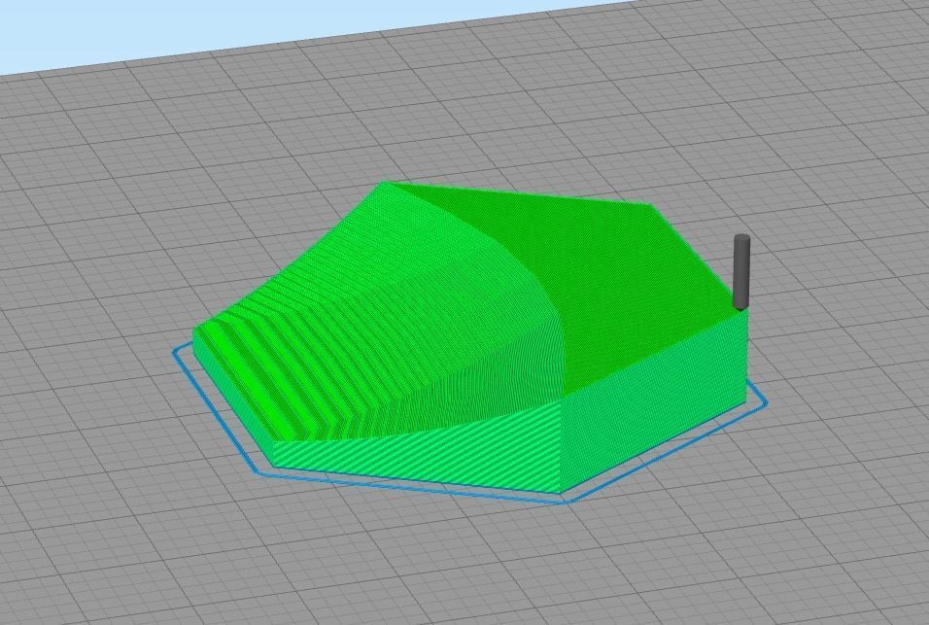Select the gray nozzle tool-head cylinder

(x=741, y=272)
